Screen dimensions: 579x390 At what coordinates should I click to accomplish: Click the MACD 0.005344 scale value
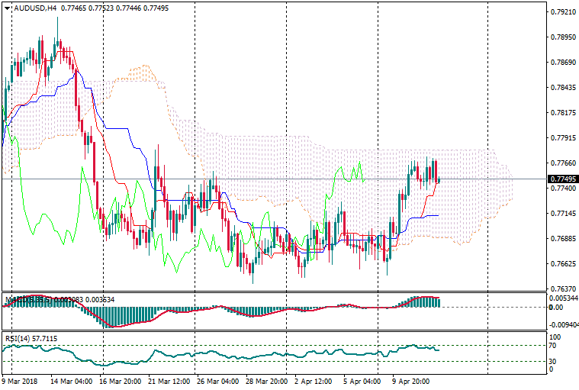point(563,298)
